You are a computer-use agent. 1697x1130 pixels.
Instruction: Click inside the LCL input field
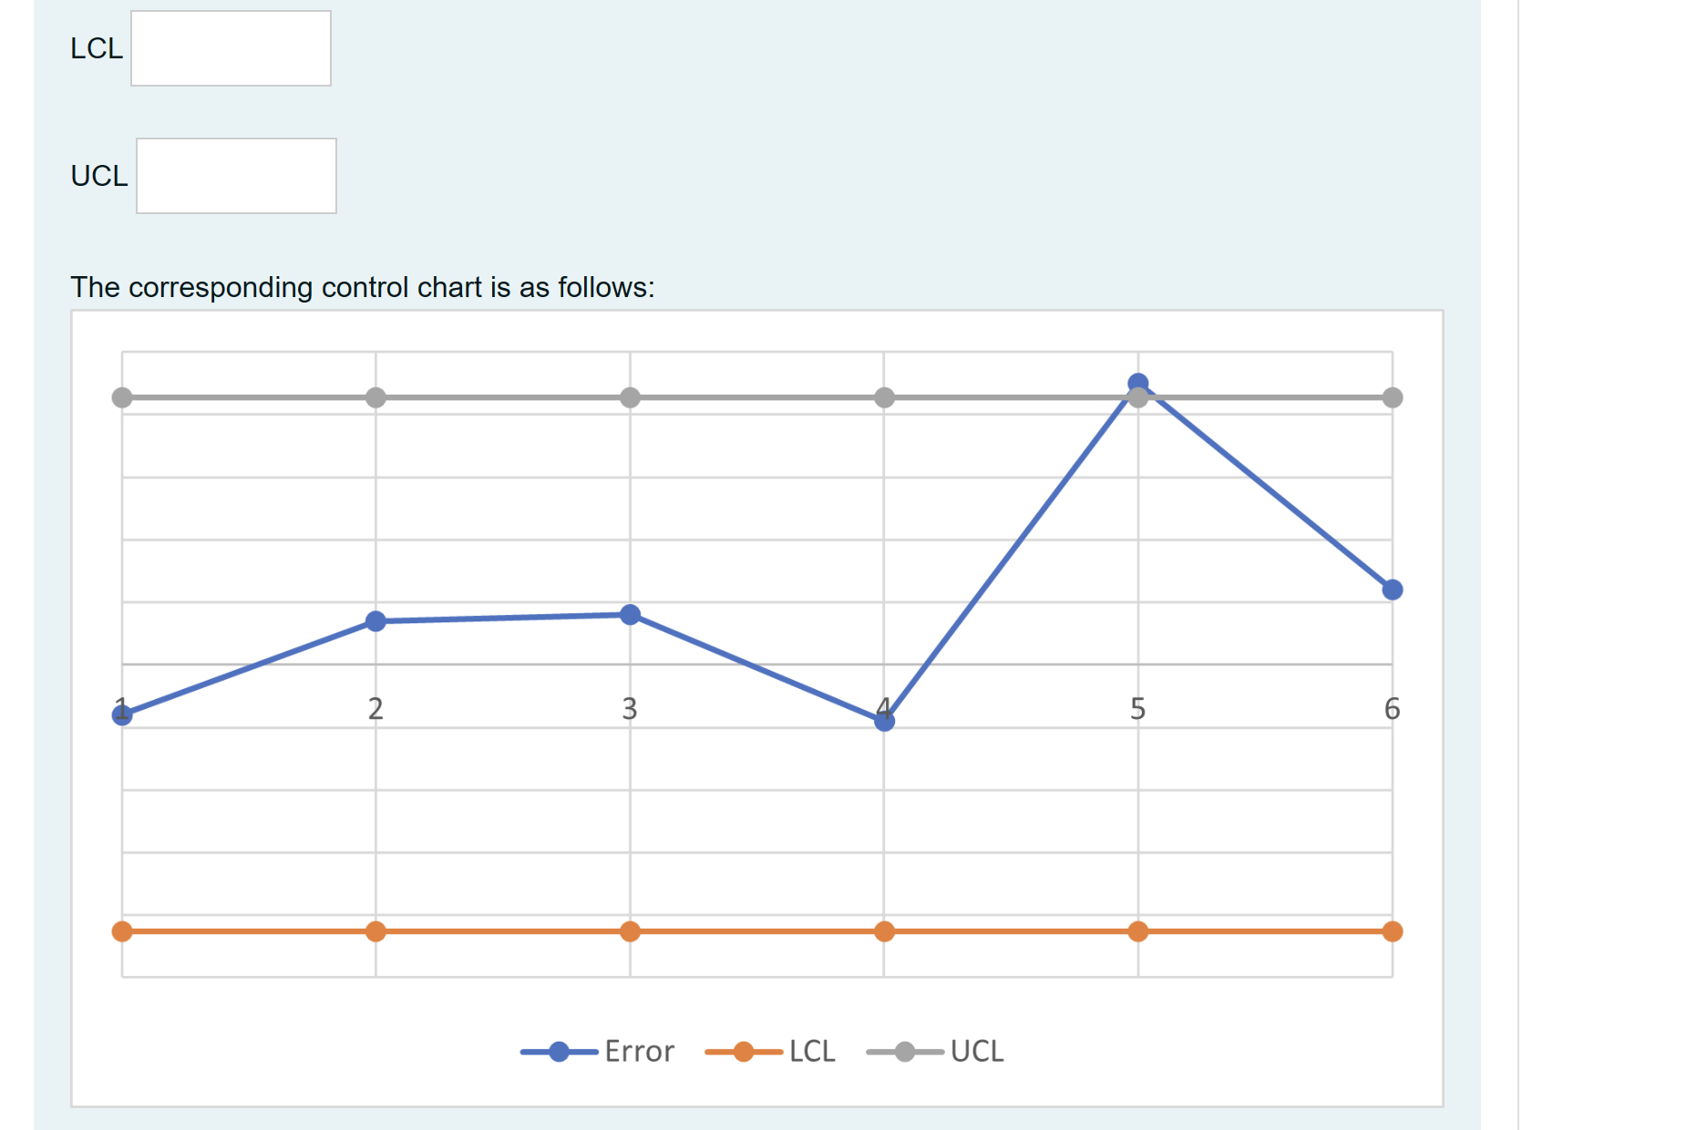coord(230,49)
